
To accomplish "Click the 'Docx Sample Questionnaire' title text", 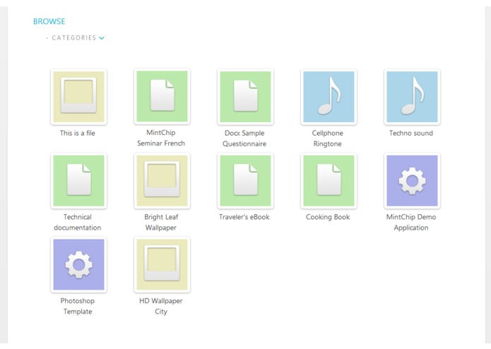I will tap(244, 138).
